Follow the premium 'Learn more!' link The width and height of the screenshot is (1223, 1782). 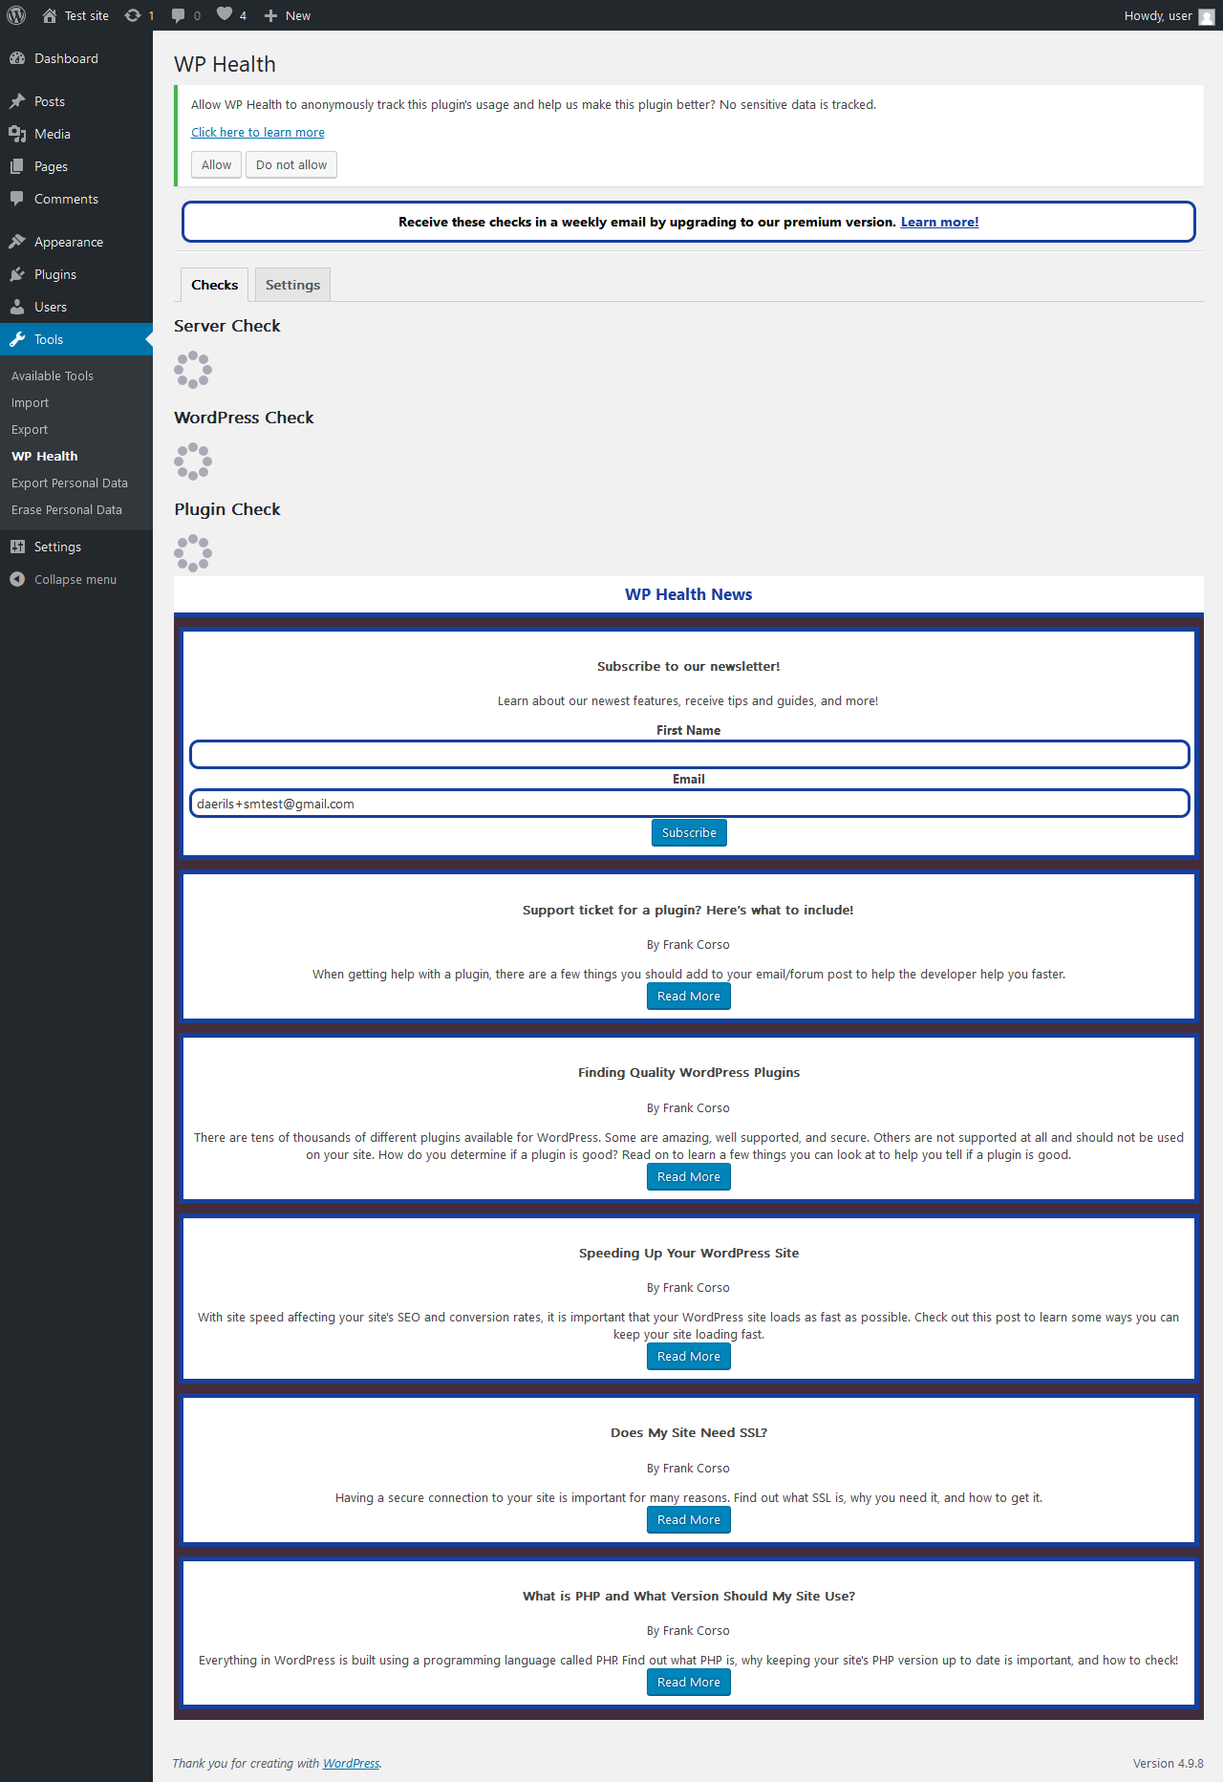point(939,222)
